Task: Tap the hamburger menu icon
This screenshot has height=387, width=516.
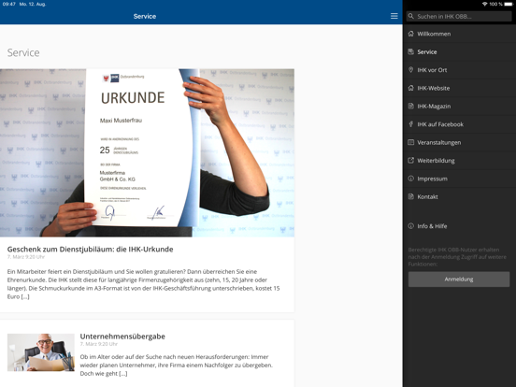Action: 394,16
